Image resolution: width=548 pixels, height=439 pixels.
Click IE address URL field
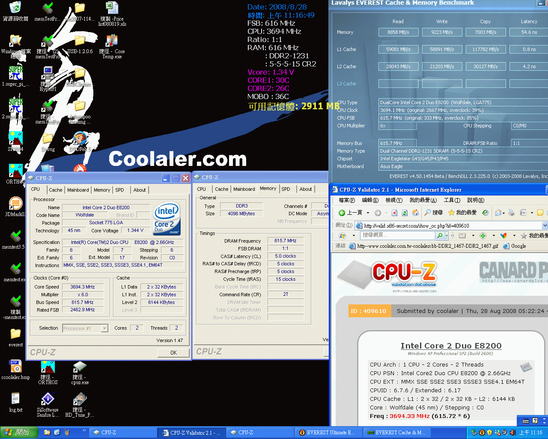(x=447, y=226)
